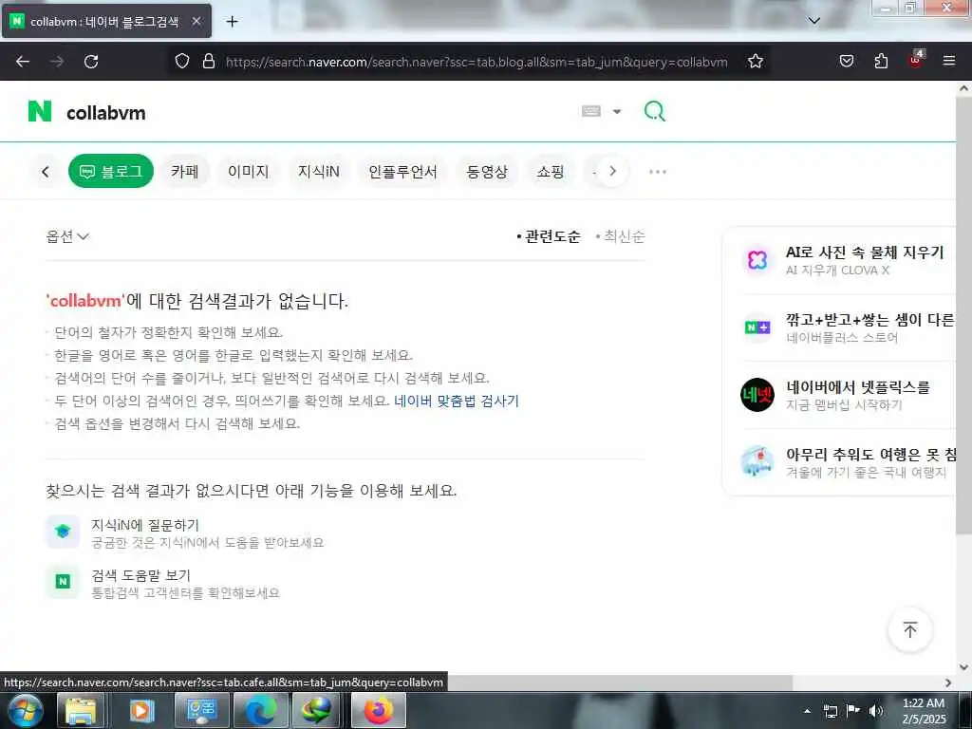Click the browser forward arrow
The image size is (972, 729).
[x=57, y=62]
